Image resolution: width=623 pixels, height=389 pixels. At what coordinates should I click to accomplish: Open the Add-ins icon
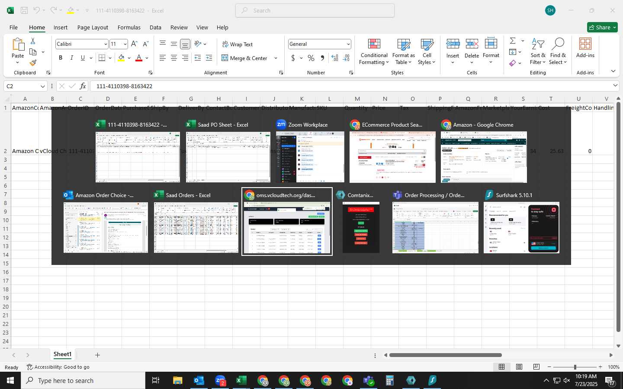[585, 48]
